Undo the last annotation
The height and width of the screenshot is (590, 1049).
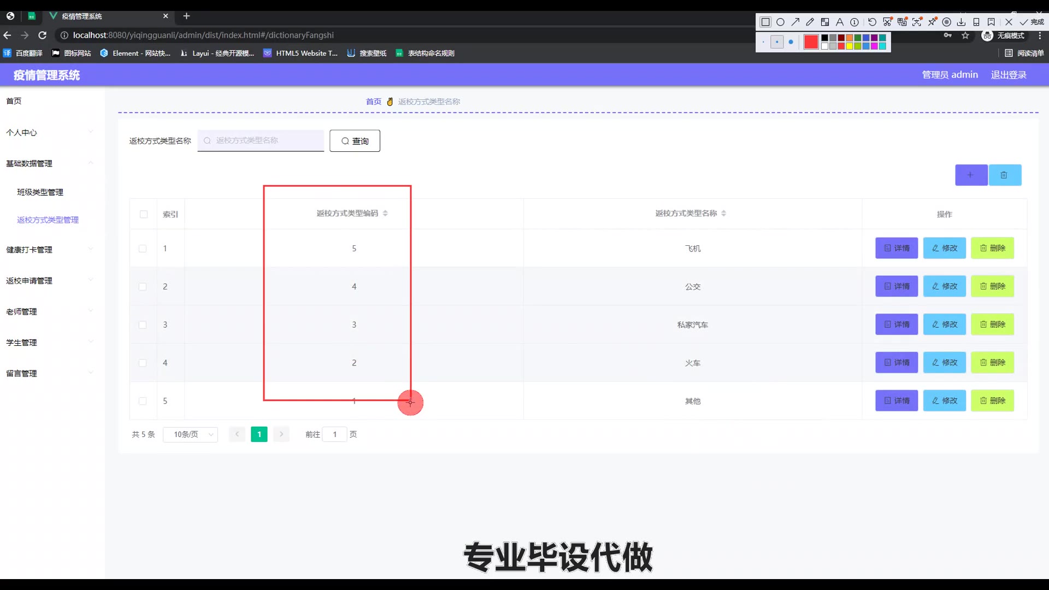point(872,22)
